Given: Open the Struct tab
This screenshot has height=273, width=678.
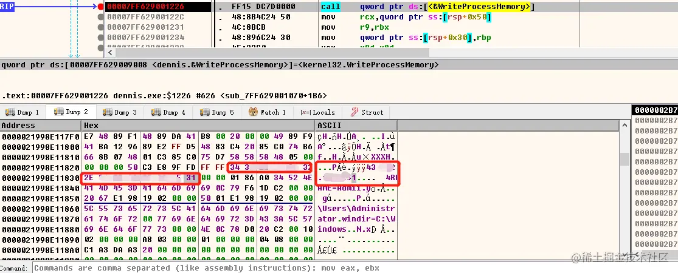Looking at the screenshot, I should coord(366,112).
